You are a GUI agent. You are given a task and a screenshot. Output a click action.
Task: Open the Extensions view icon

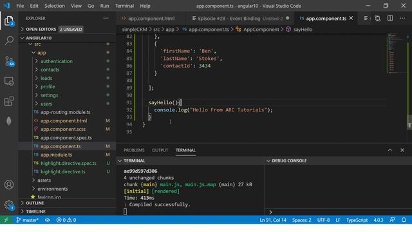[9, 101]
